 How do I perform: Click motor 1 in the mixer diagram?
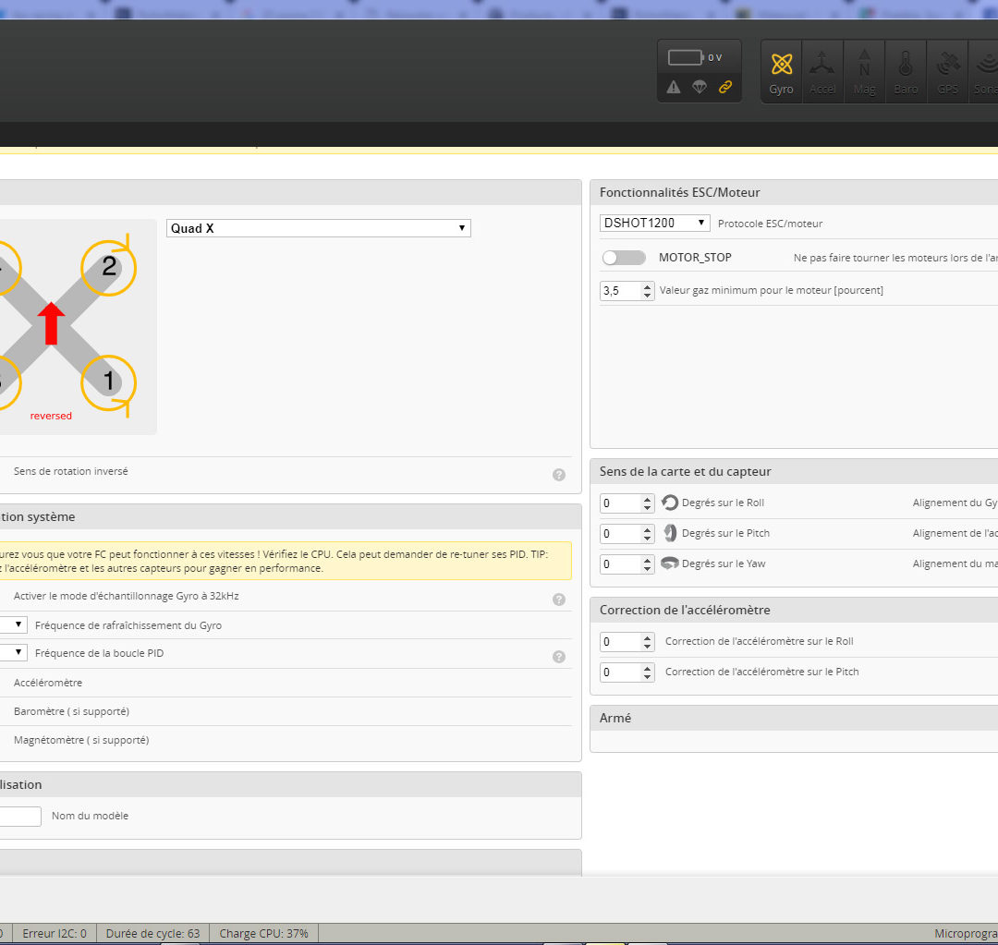[109, 382]
